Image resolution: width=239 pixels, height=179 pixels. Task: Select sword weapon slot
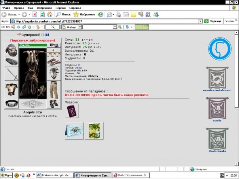(11, 73)
